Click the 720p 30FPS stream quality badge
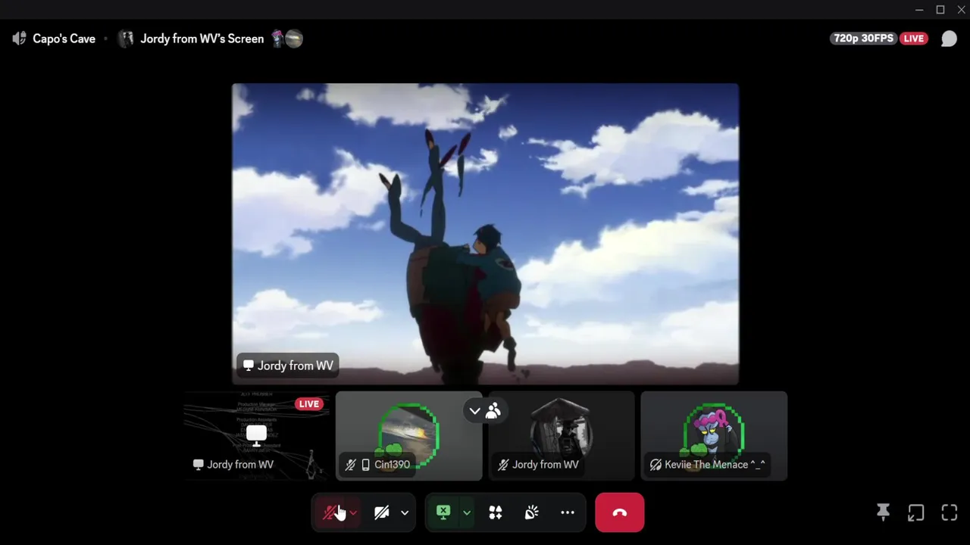Image resolution: width=970 pixels, height=545 pixels. [863, 39]
